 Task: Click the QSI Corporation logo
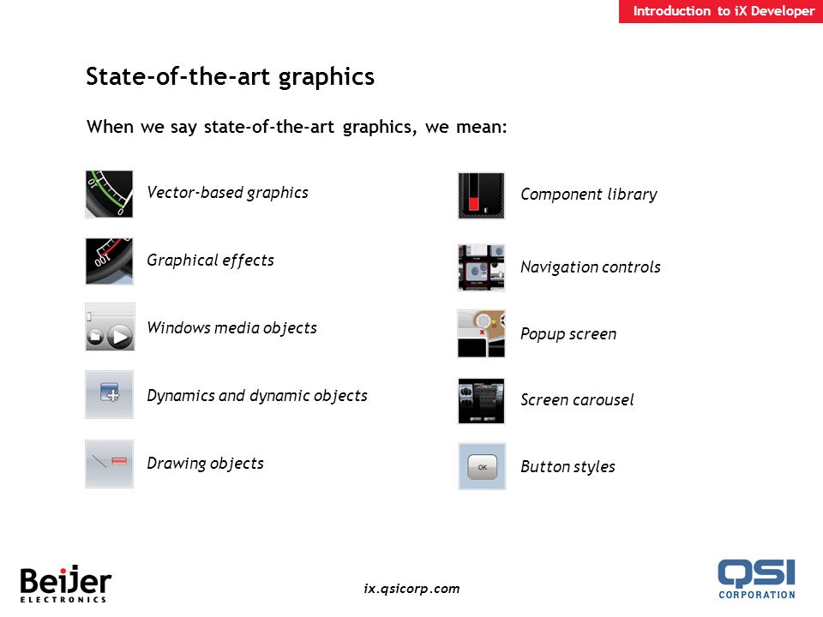coord(757,579)
